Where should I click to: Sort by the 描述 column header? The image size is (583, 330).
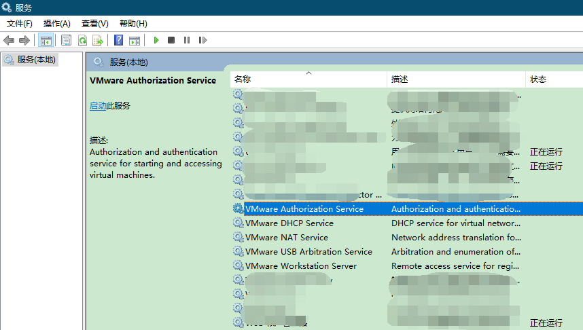coord(456,79)
